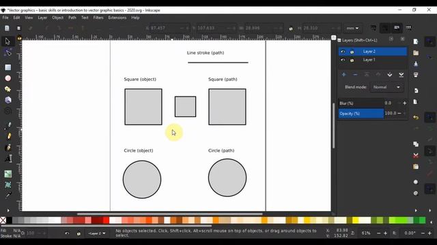The height and width of the screenshot is (245, 437).
Task: Click the Lower layer down arrow
Action: click(390, 74)
